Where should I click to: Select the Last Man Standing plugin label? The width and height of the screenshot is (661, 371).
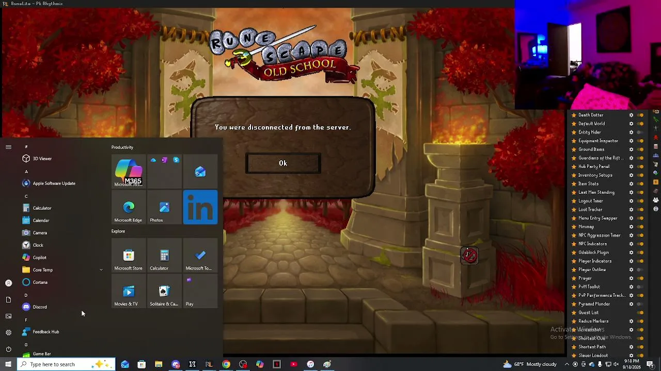pyautogui.click(x=596, y=192)
